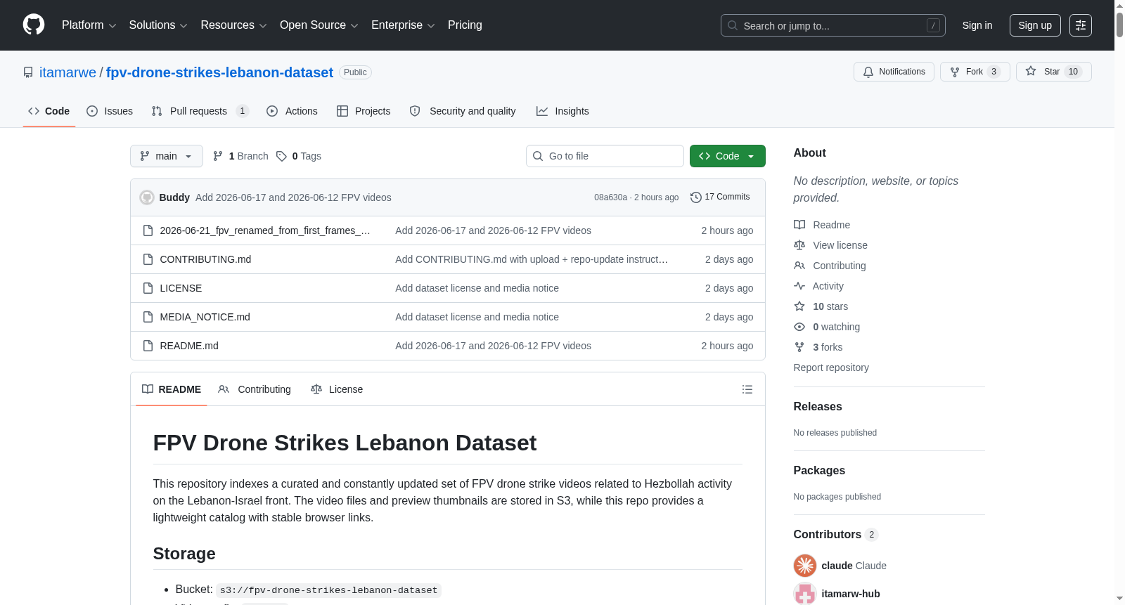Select the Code repository tab

click(x=49, y=111)
